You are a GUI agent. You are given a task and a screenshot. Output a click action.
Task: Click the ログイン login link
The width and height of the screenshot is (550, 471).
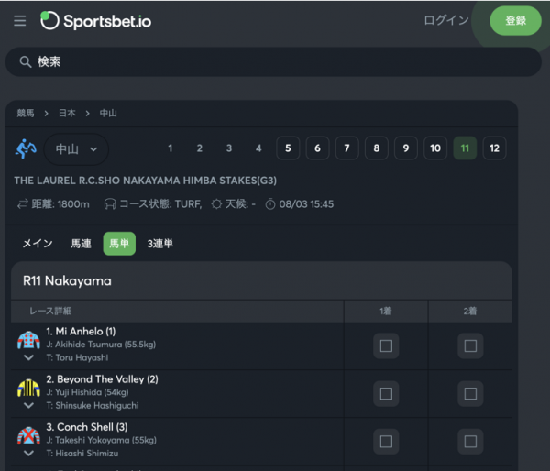click(x=446, y=20)
